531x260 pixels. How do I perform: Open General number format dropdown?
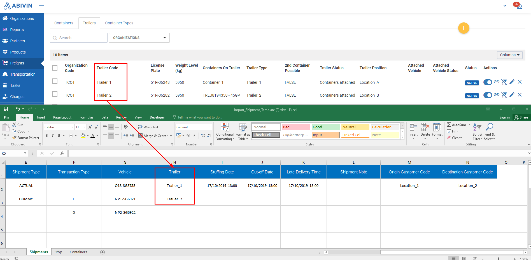210,127
